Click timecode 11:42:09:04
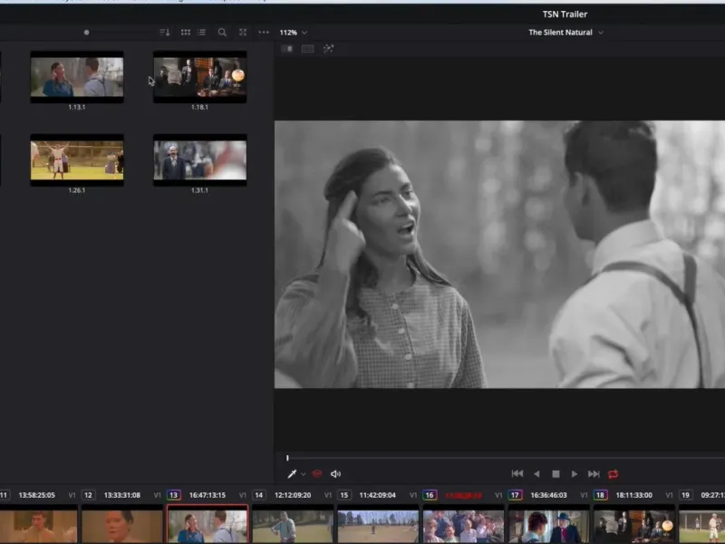Screen dimensions: 725x544 tap(378, 495)
